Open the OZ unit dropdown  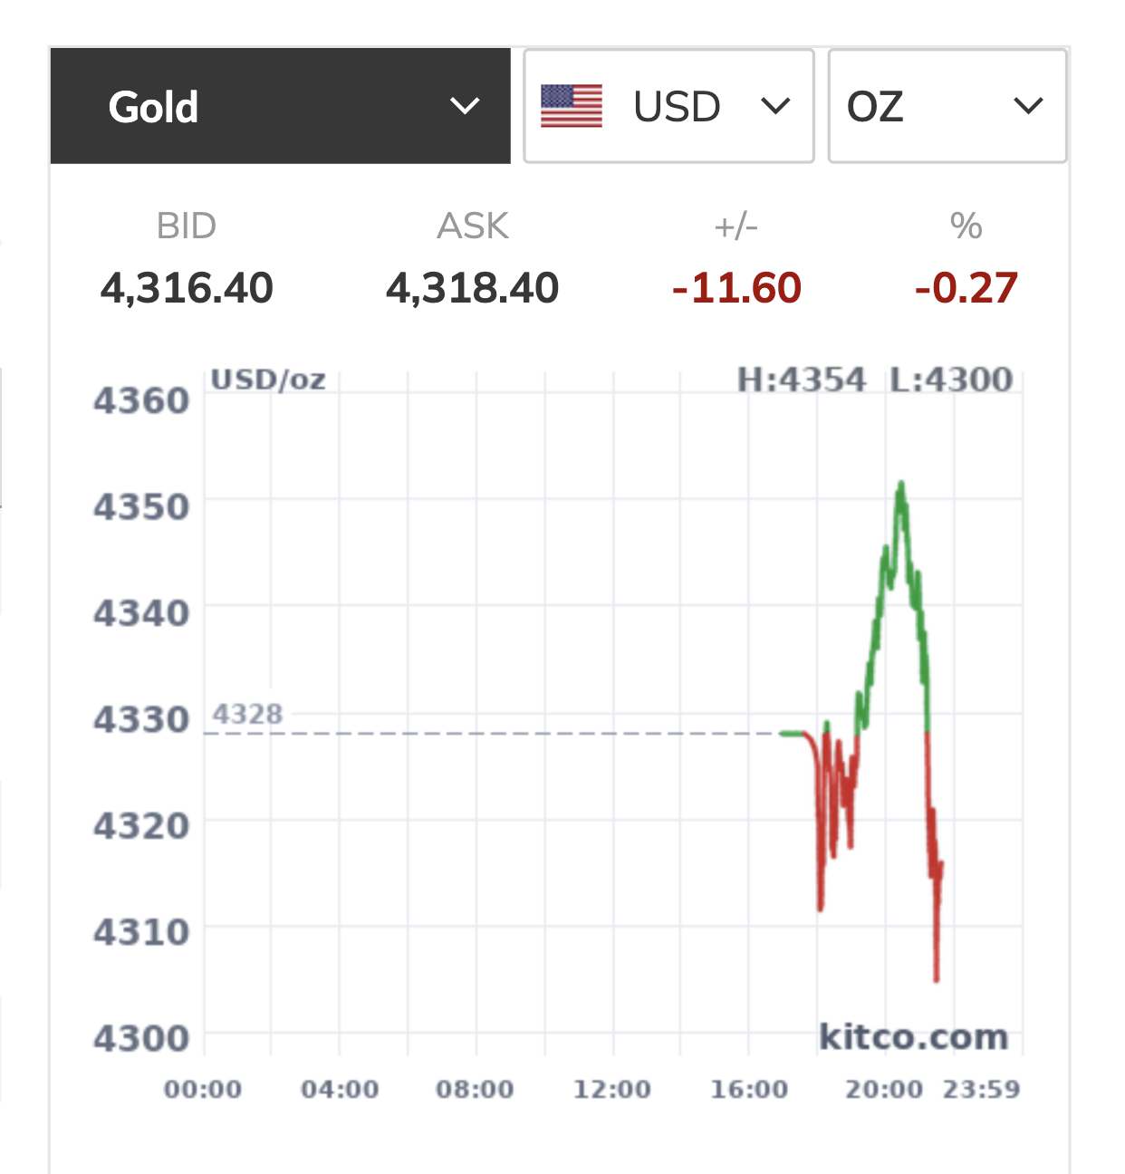(947, 106)
